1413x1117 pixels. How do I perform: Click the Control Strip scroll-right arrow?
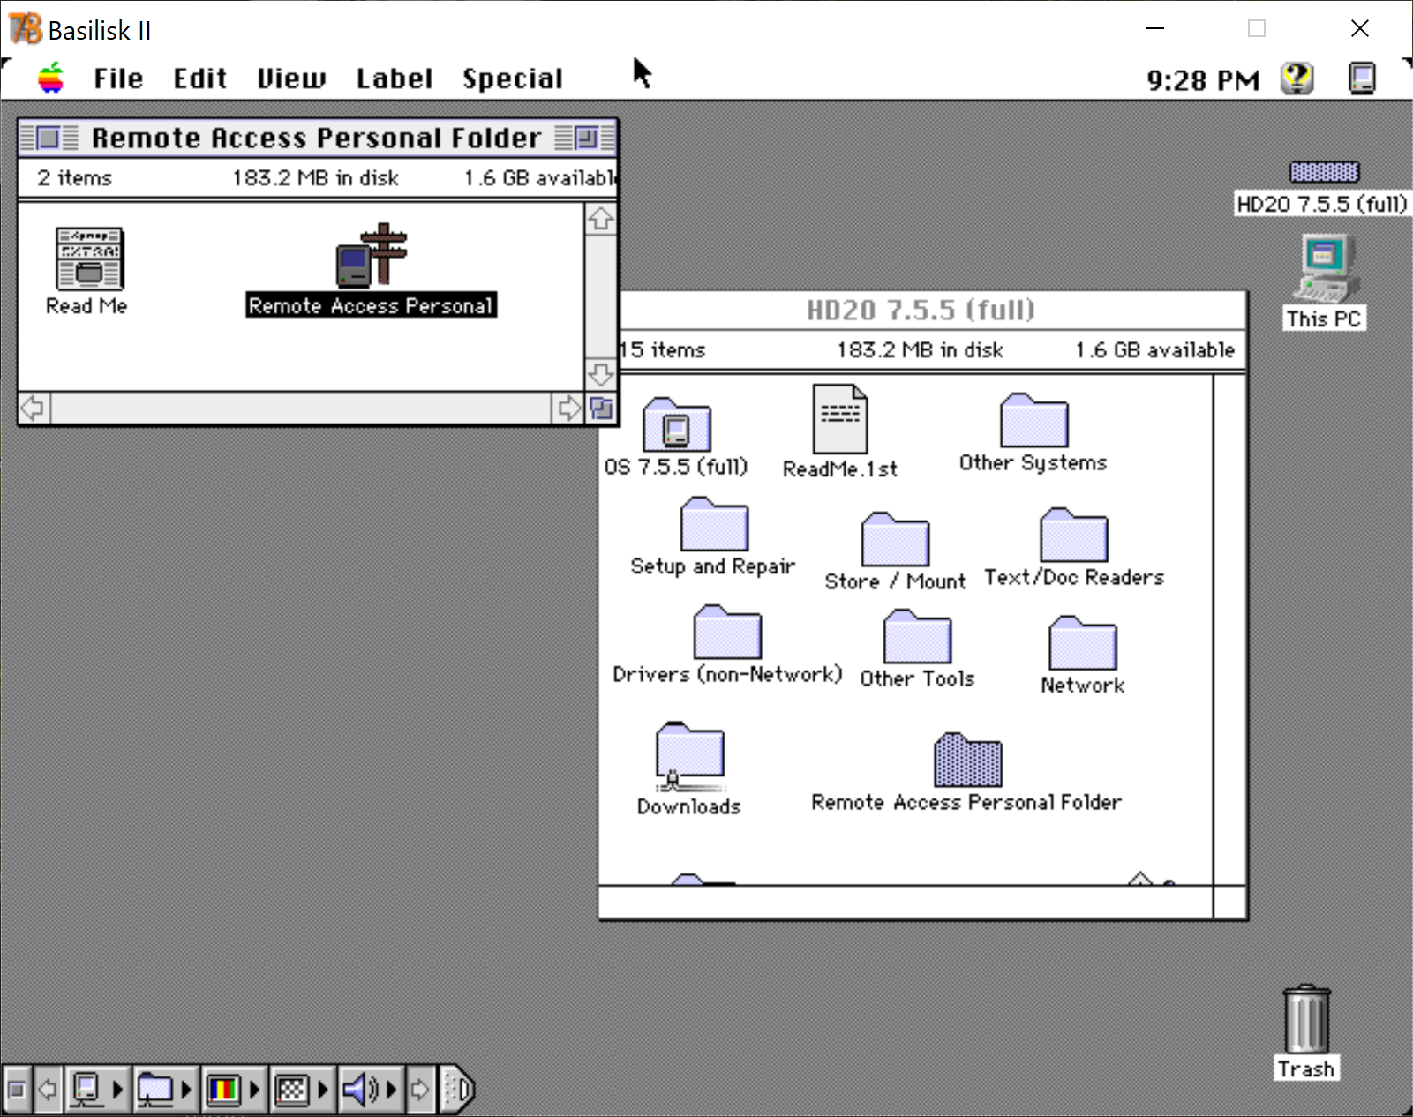pos(420,1091)
